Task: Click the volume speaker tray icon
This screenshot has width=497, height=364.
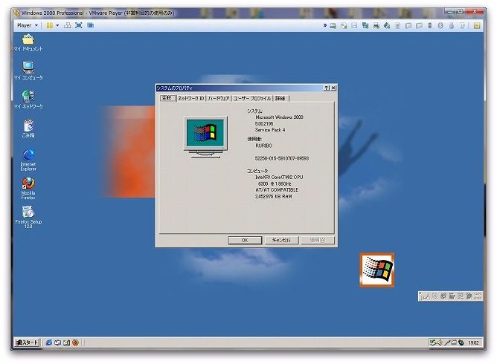Action: point(440,342)
